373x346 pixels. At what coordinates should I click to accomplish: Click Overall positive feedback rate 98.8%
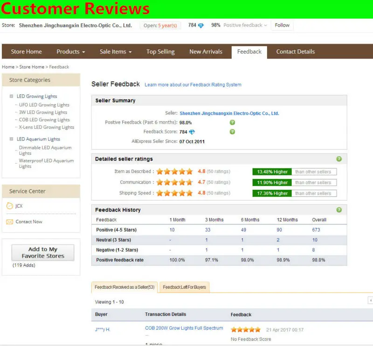(318, 260)
